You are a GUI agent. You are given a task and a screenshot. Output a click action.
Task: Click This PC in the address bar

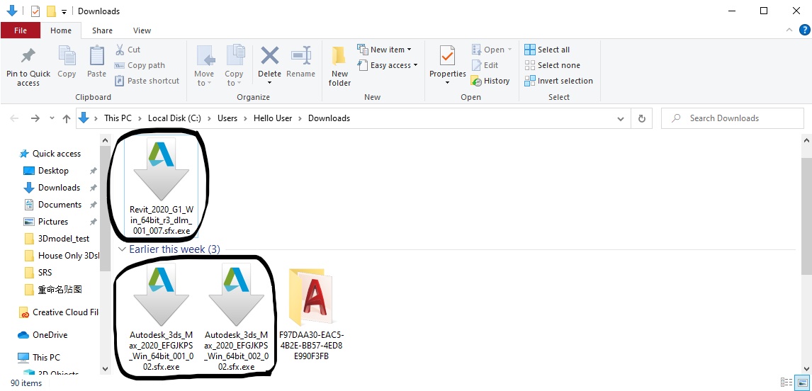[x=118, y=118]
